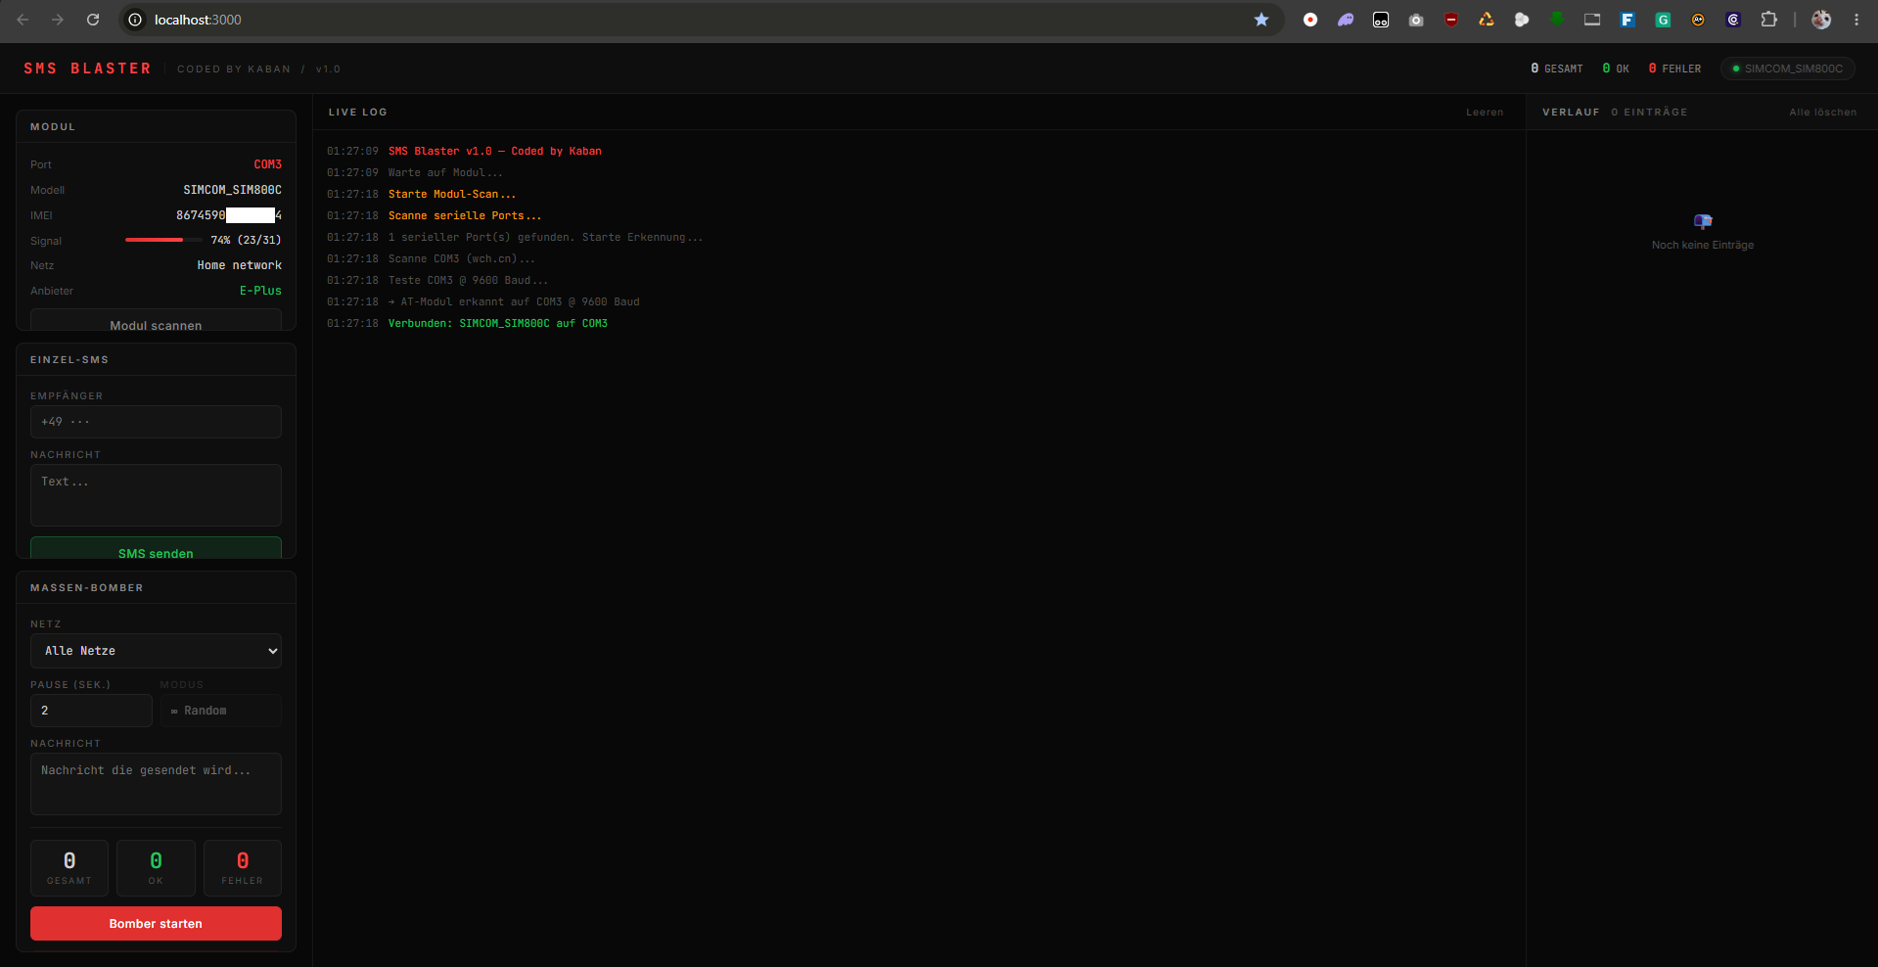Open the red shield blocker extension
Viewport: 1878px width, 967px height.
pyautogui.click(x=1451, y=20)
